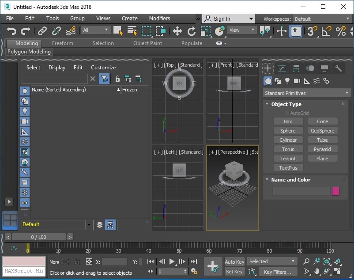This screenshot has height=280, width=354.
Task: Choose Rectangular Selection Region icon
Action: 147,31
